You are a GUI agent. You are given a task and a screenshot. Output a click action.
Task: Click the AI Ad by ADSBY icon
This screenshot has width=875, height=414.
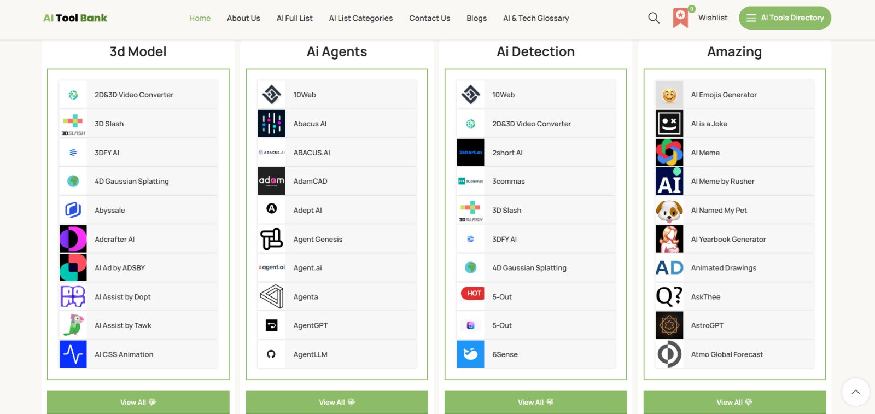[73, 267]
